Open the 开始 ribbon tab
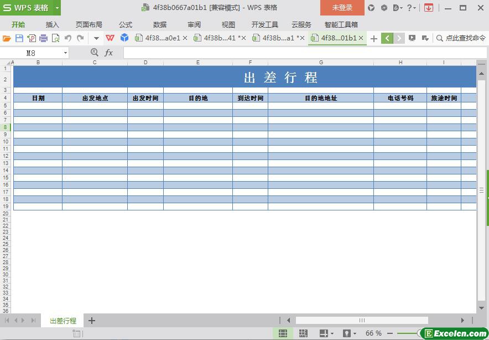Screen dimensions: 489x340 point(18,24)
